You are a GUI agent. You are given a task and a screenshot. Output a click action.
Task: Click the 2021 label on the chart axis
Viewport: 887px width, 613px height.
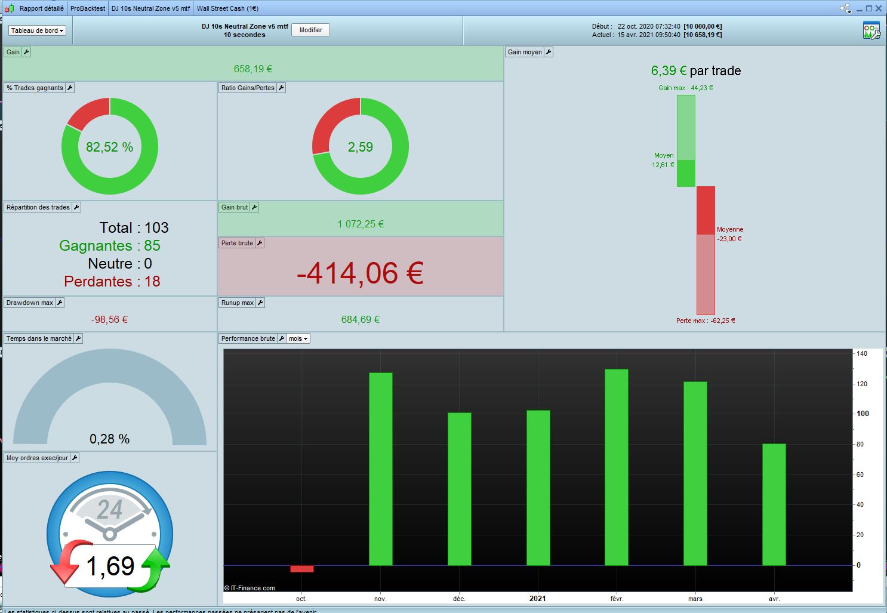coord(538,598)
